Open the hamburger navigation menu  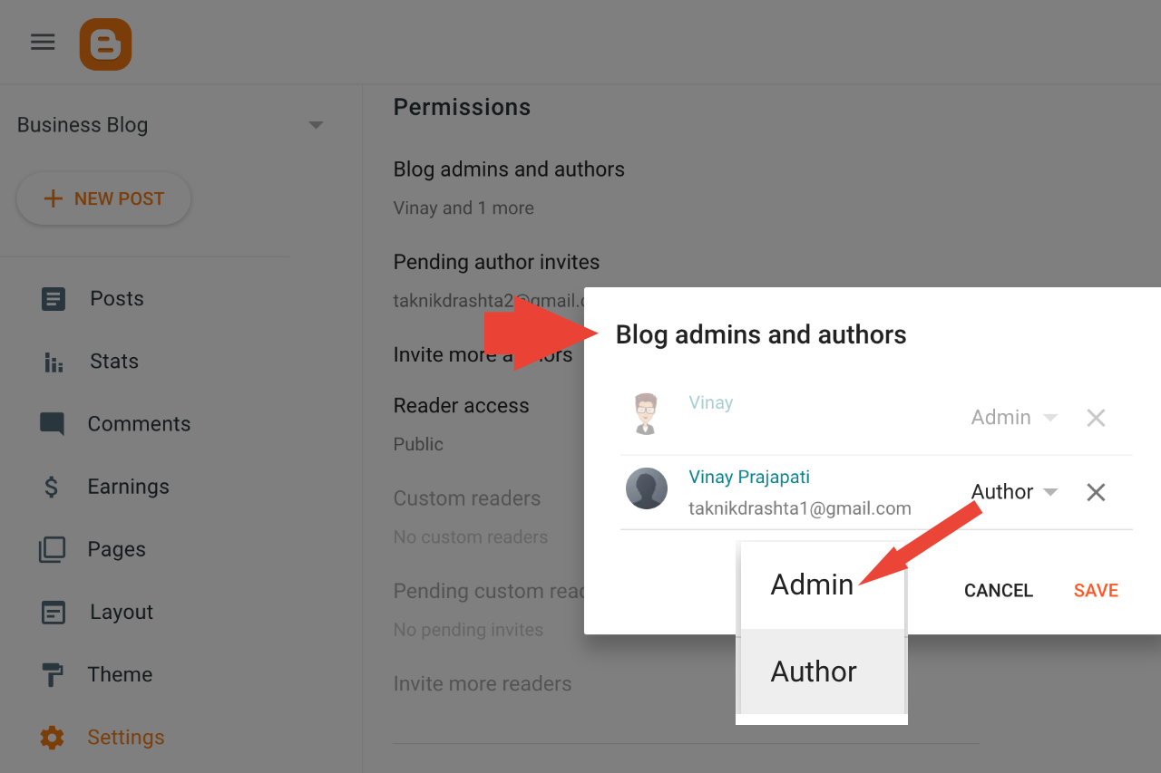click(43, 43)
